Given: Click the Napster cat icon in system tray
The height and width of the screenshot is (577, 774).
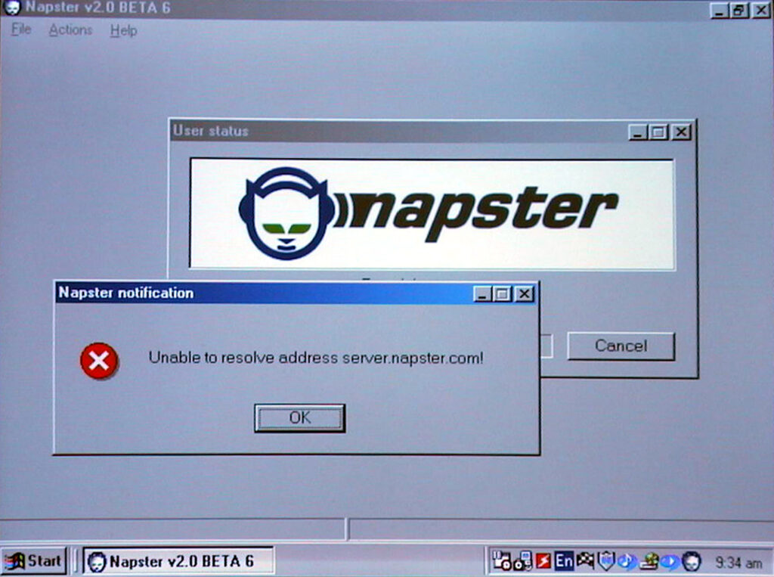Looking at the screenshot, I should click(x=691, y=561).
